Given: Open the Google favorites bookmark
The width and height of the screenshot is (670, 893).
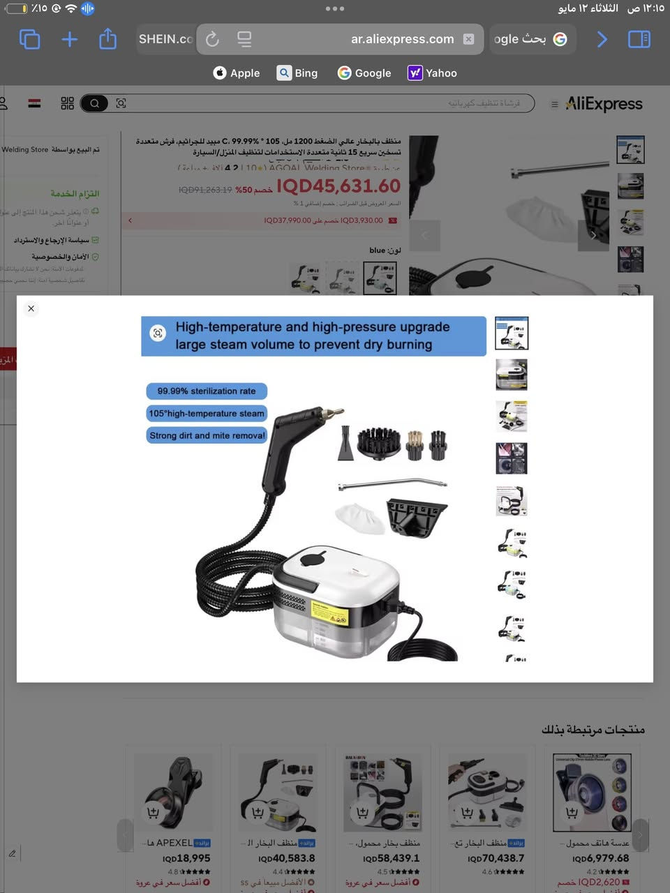Looking at the screenshot, I should click(x=364, y=73).
